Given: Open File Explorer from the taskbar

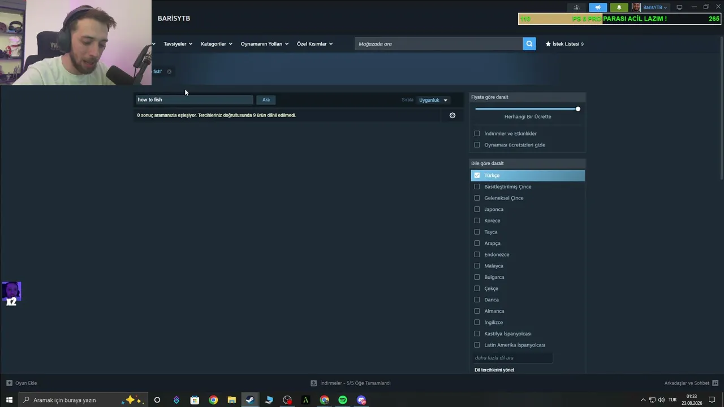Looking at the screenshot, I should pyautogui.click(x=232, y=400).
